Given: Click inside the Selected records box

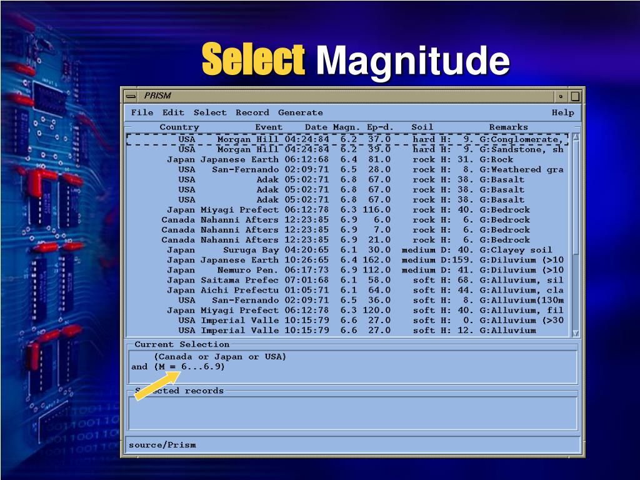Looking at the screenshot, I should coord(353,413).
